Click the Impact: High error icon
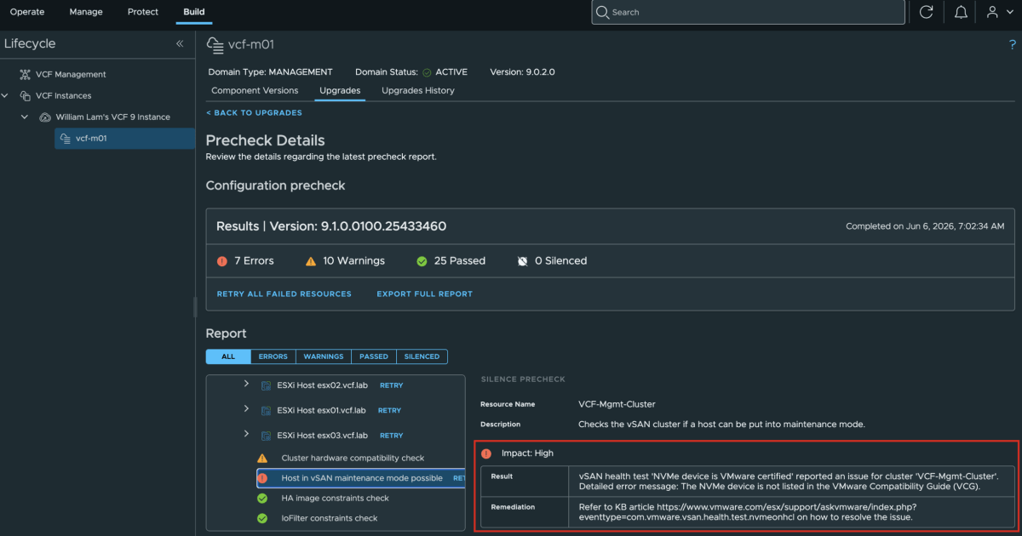Image resolution: width=1022 pixels, height=536 pixels. (486, 453)
